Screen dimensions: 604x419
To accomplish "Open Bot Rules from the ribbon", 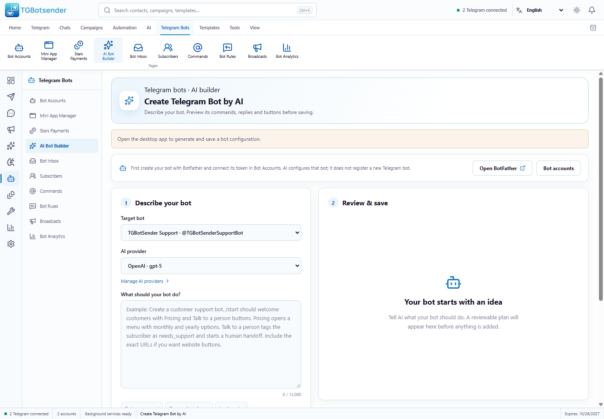I will click(228, 50).
